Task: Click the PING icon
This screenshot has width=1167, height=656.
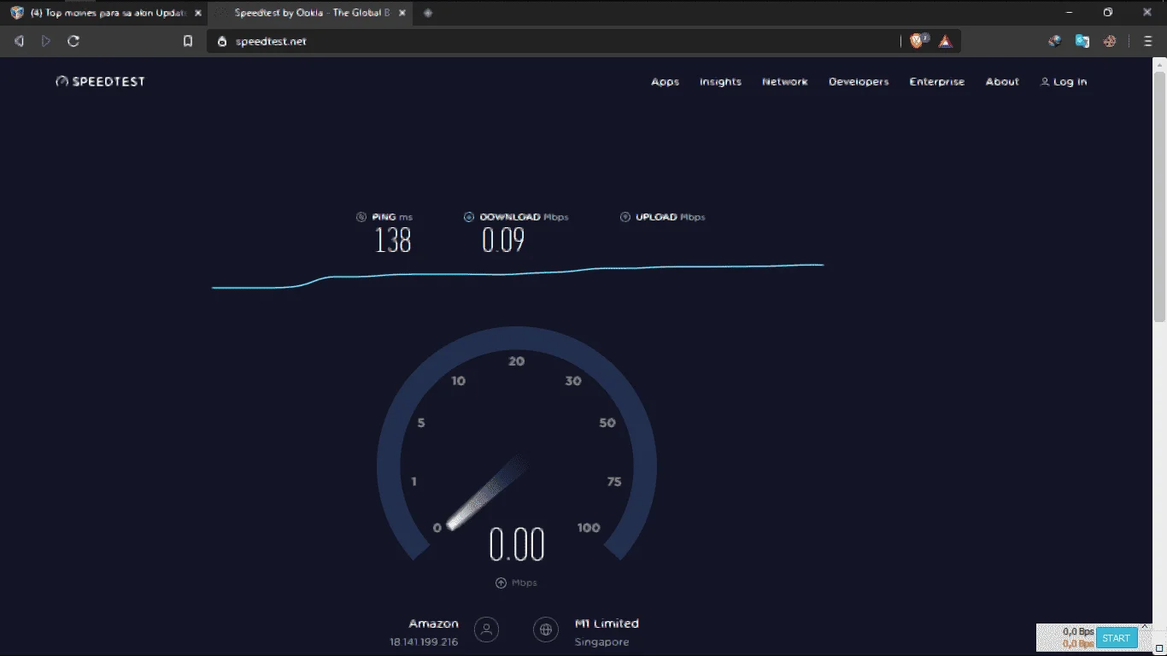Action: click(361, 217)
